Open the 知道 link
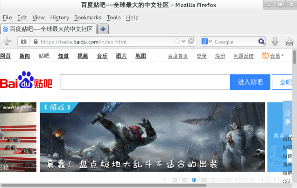Image resolution: width=297 pixels, height=188 pixels. [x=63, y=56]
